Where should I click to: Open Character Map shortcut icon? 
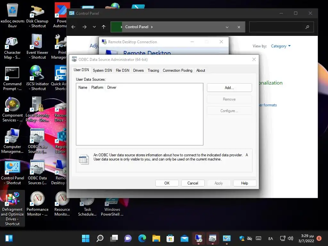tap(12, 47)
